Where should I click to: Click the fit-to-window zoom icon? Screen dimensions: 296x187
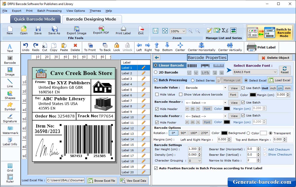point(165,31)
